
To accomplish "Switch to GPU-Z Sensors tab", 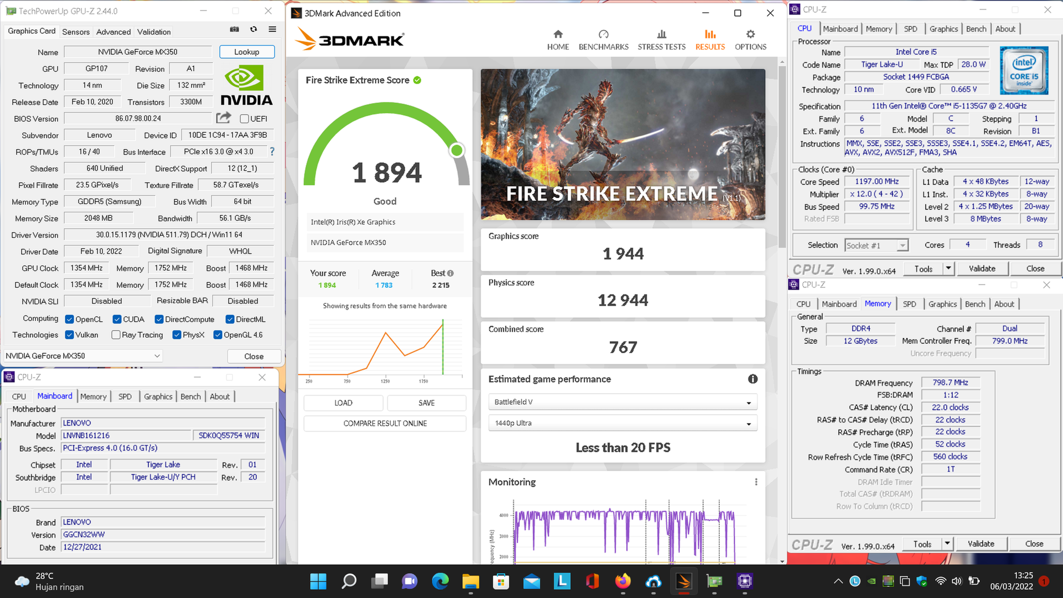I will tap(76, 32).
